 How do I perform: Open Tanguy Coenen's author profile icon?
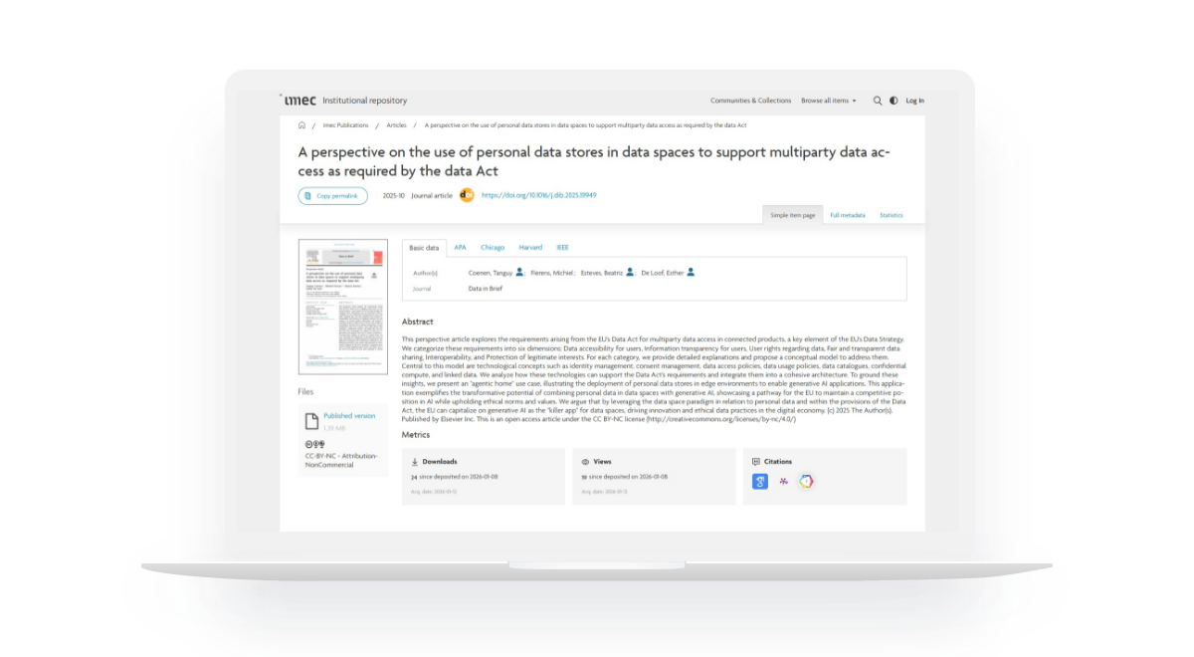[x=519, y=272]
